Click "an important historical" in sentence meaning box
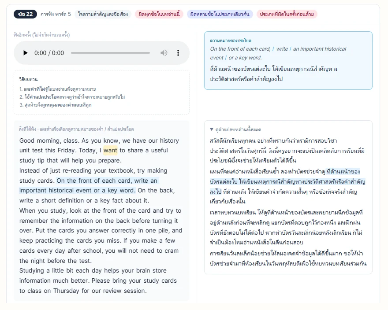 [x=320, y=49]
